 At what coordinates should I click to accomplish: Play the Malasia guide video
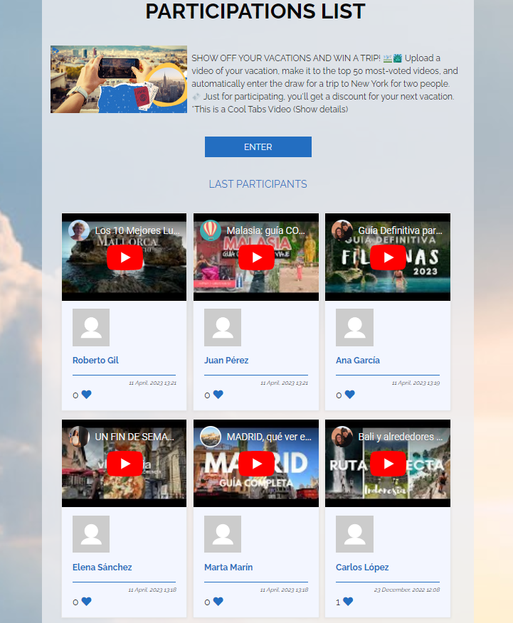pos(256,257)
